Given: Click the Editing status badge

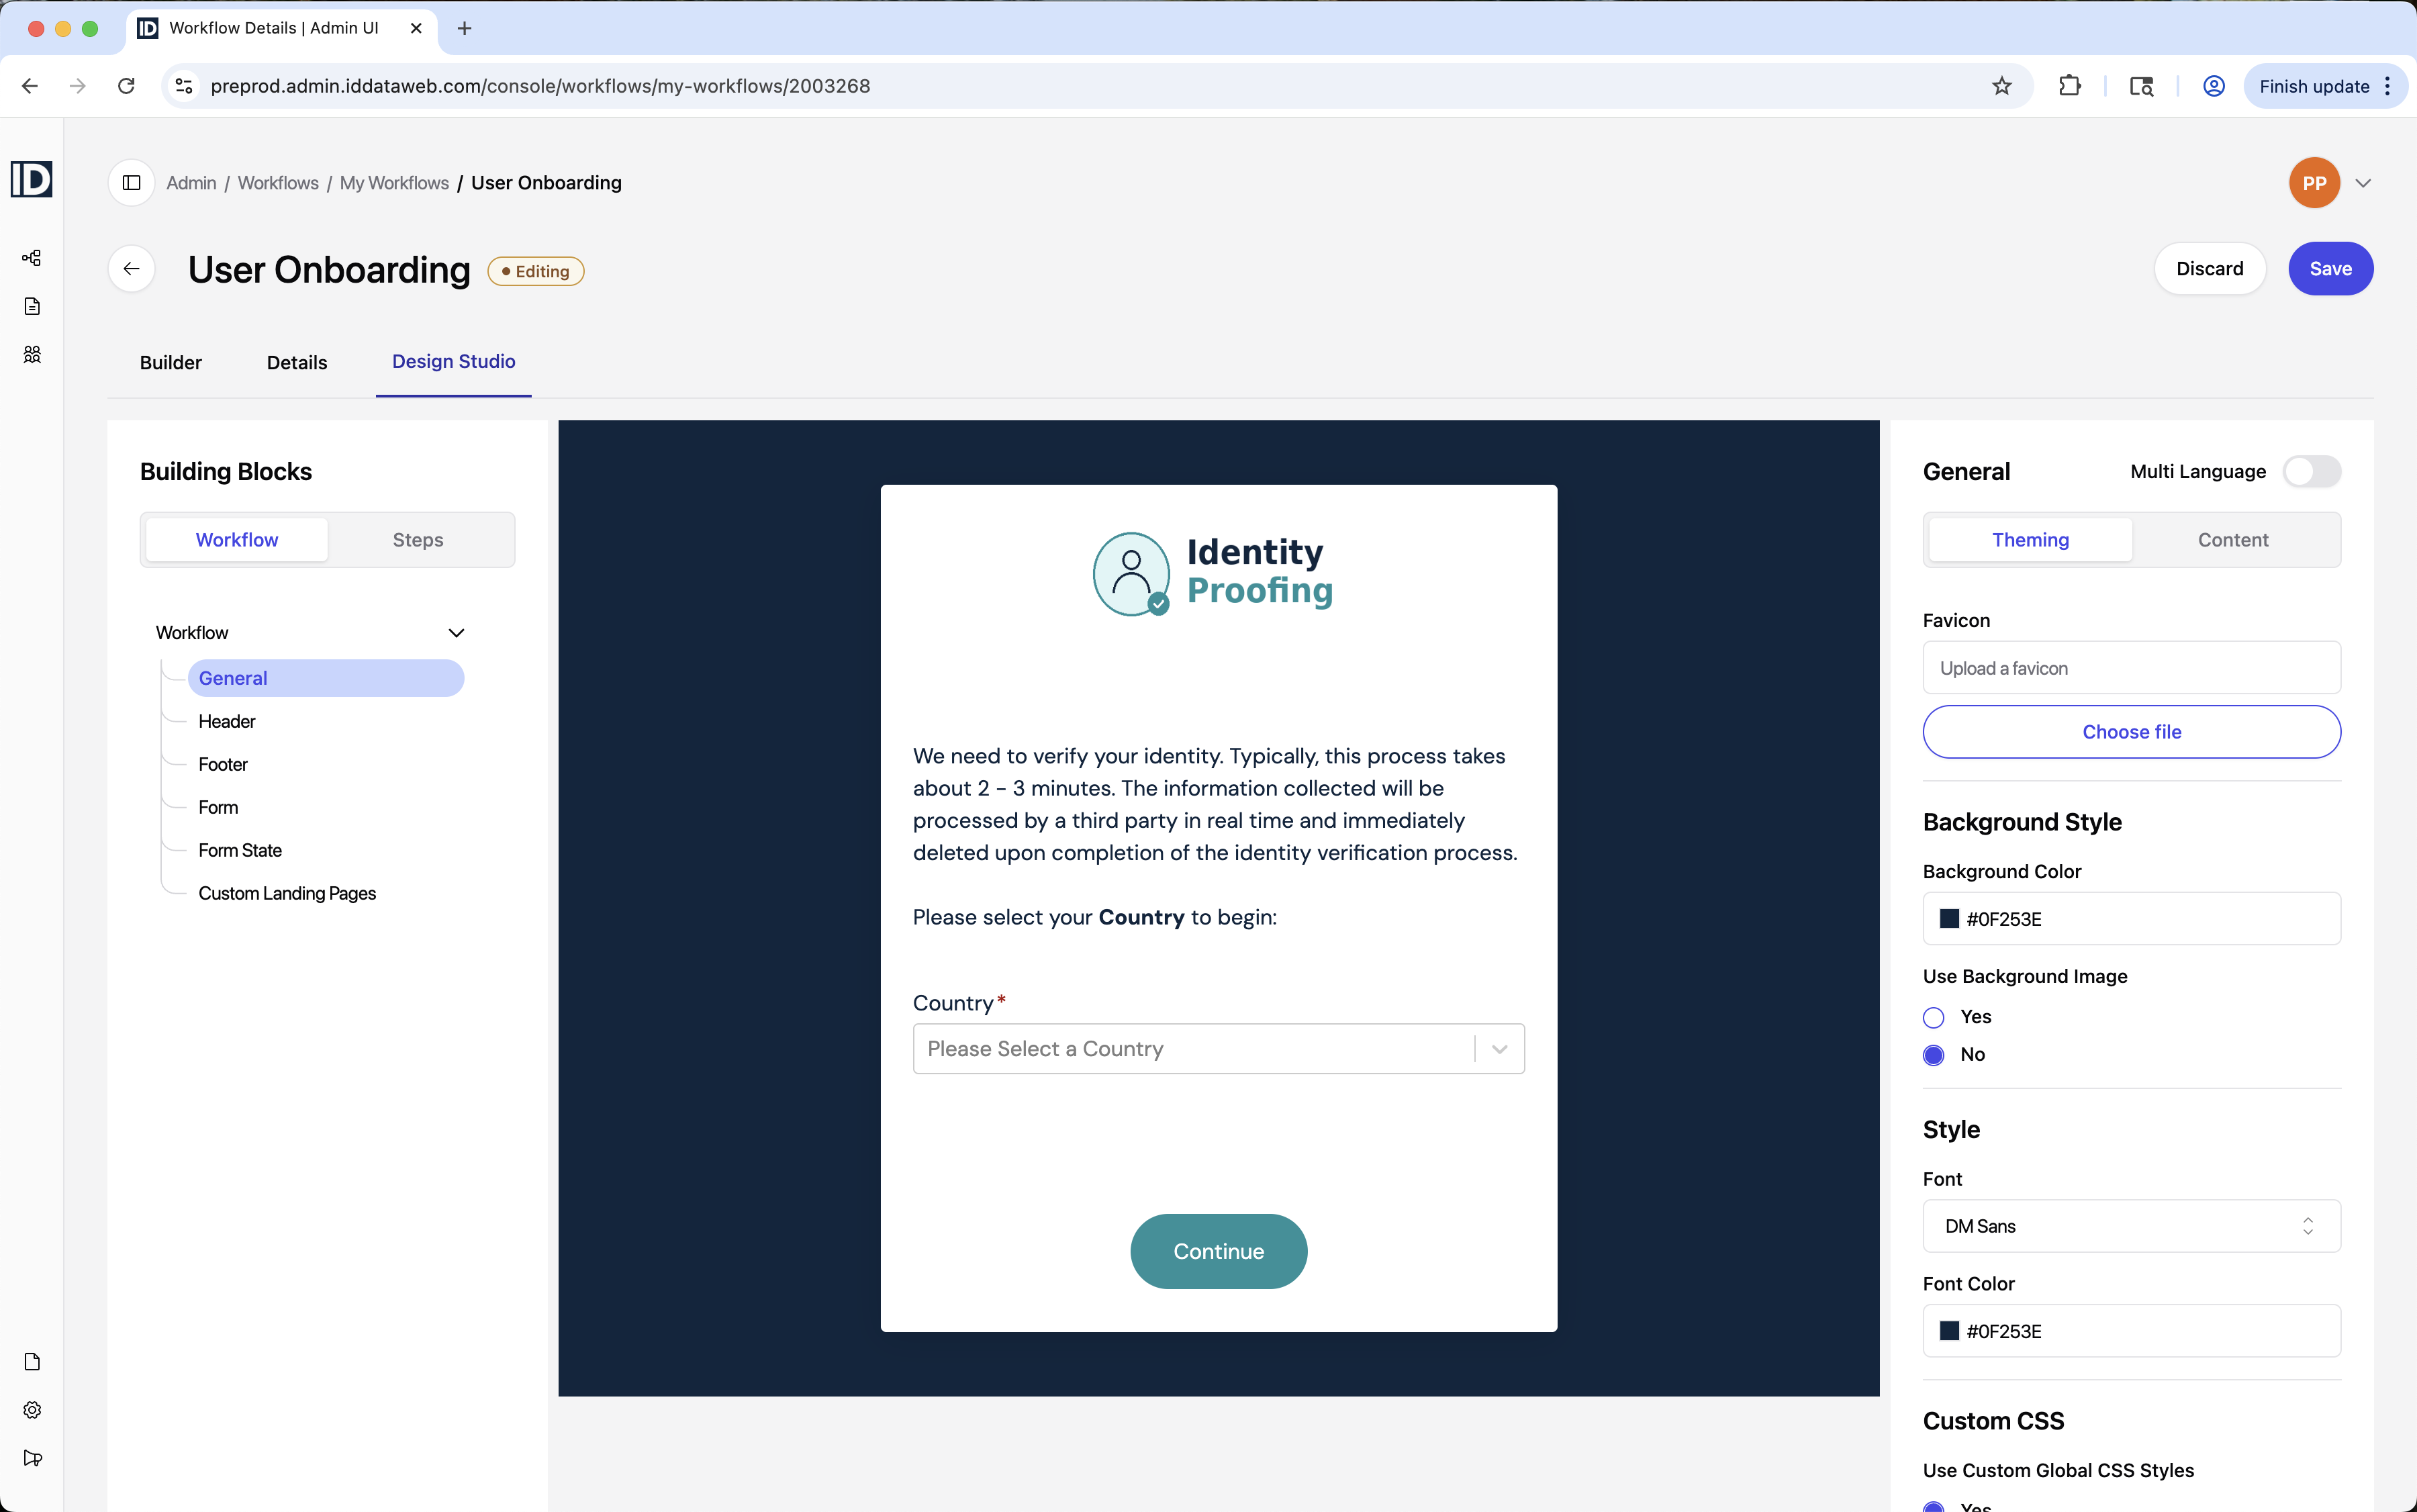Looking at the screenshot, I should (x=536, y=271).
